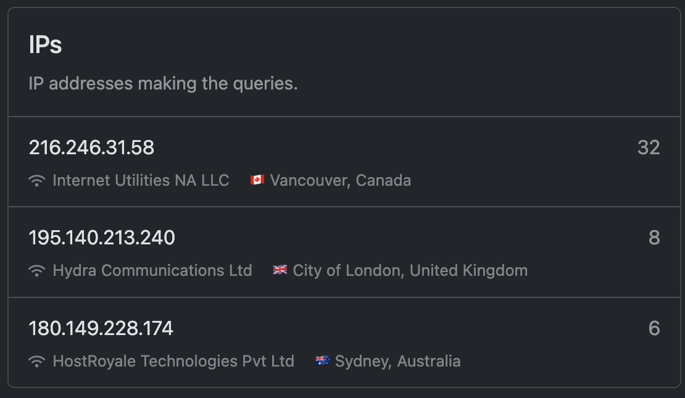This screenshot has width=685, height=398.
Task: Click the query count 6
Action: [654, 328]
